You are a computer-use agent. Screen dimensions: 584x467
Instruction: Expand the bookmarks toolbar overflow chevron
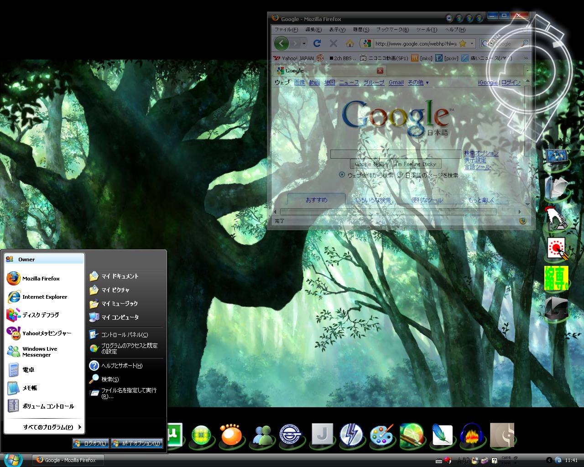tap(526, 58)
